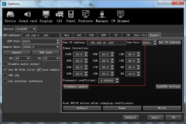This screenshot has height=124, width=186.
Task: Switch to the CW tab
Action: [128, 35]
